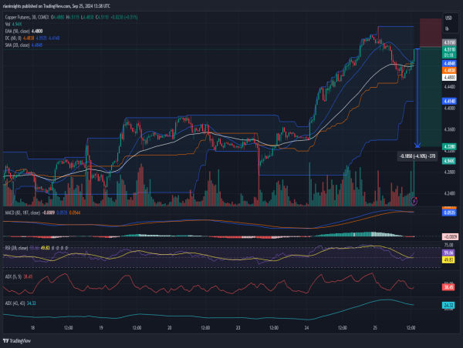Click the -0.0009 histogram axis label
Viewport: 463px width, 348px height.
click(x=451, y=236)
